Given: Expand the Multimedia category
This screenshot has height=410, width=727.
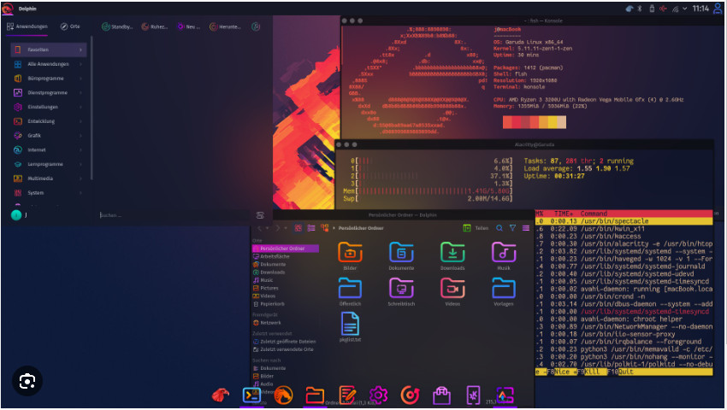Looking at the screenshot, I should pos(48,179).
